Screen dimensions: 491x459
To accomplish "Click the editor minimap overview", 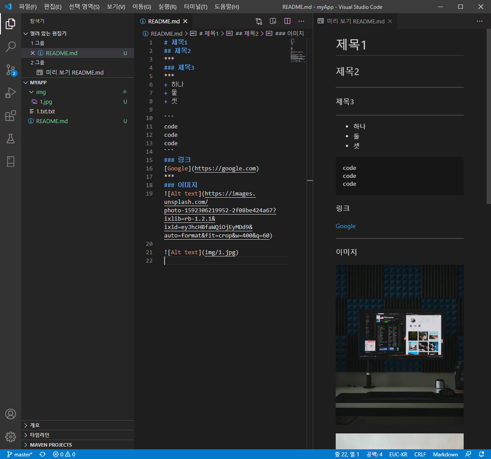I will 298,50.
